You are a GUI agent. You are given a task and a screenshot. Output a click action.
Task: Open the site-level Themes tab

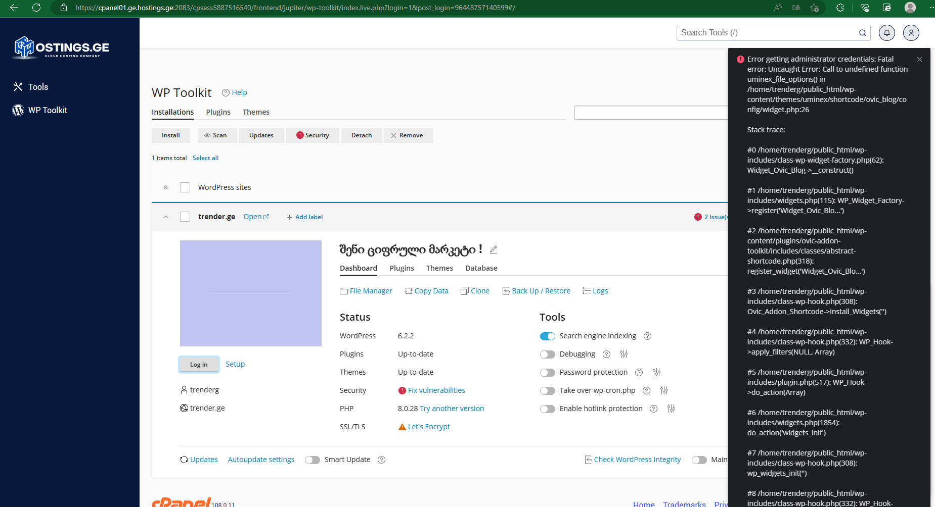(439, 268)
